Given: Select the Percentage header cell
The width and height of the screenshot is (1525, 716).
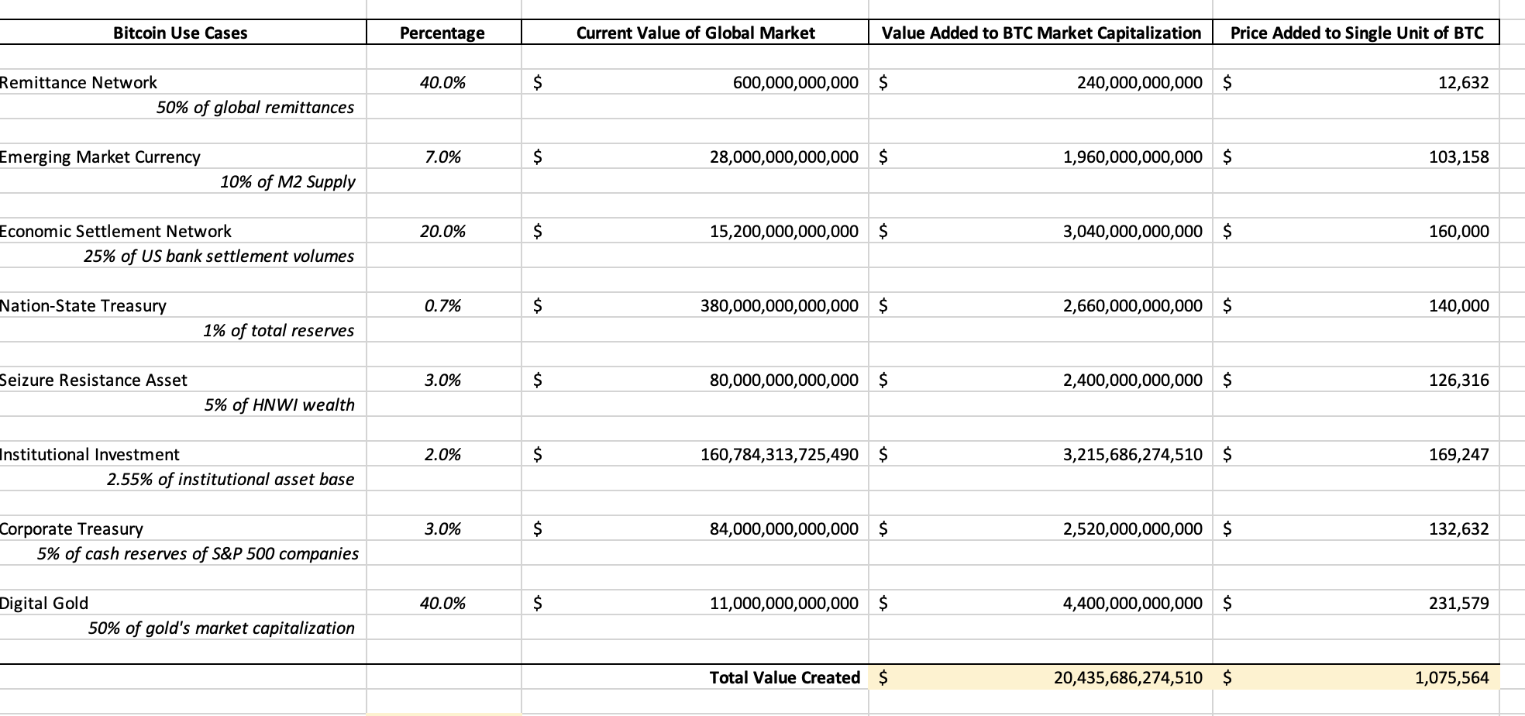Looking at the screenshot, I should (442, 33).
